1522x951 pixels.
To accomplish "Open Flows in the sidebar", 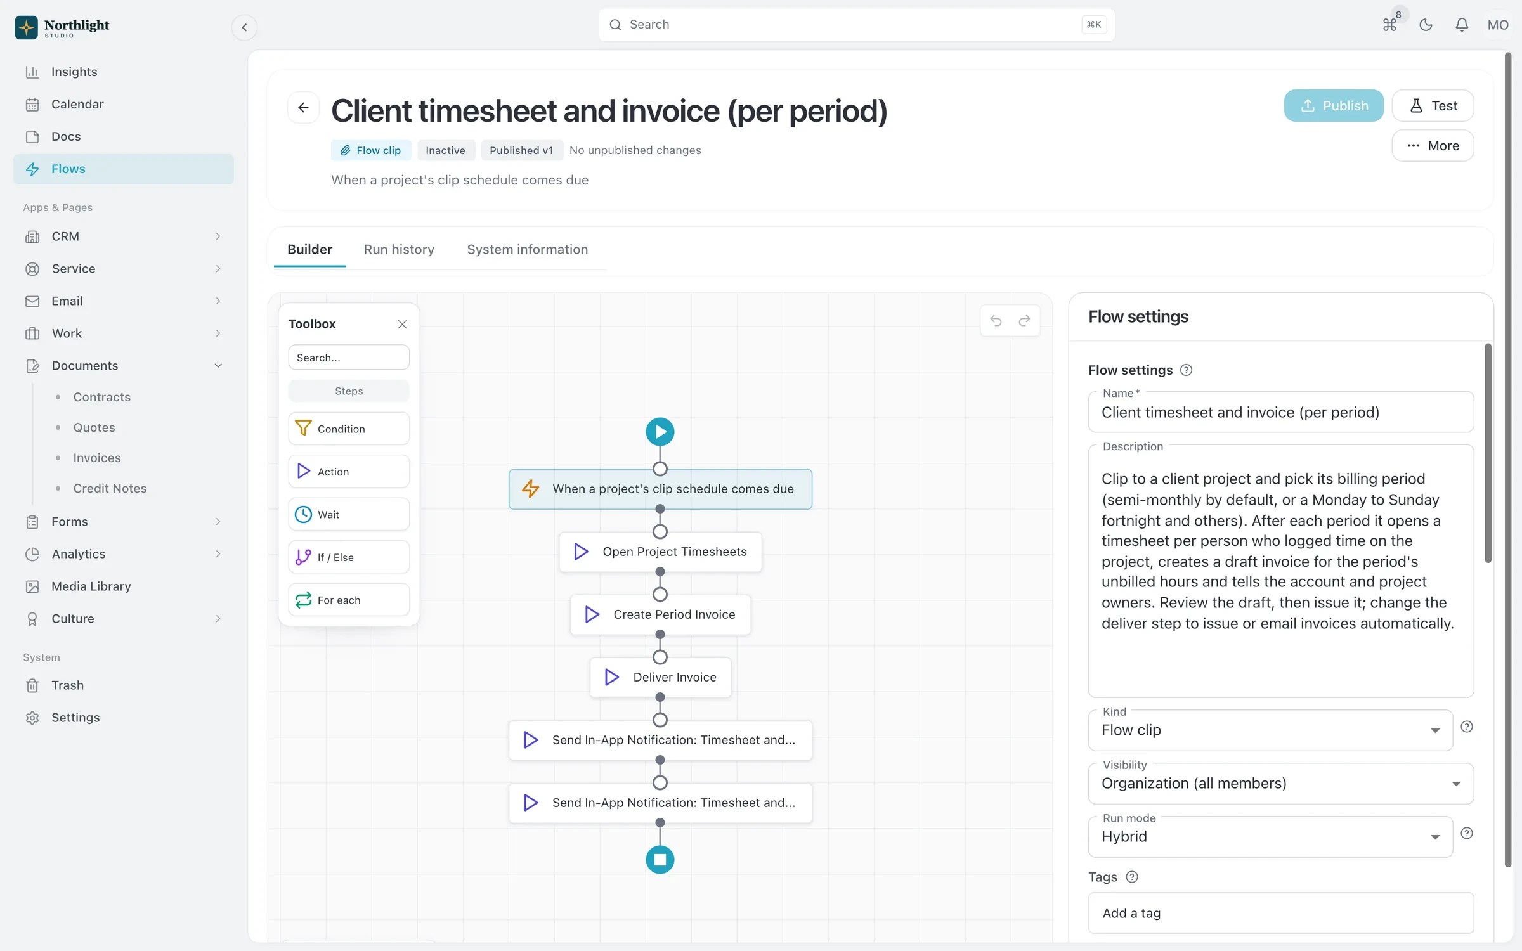I will 124,169.
